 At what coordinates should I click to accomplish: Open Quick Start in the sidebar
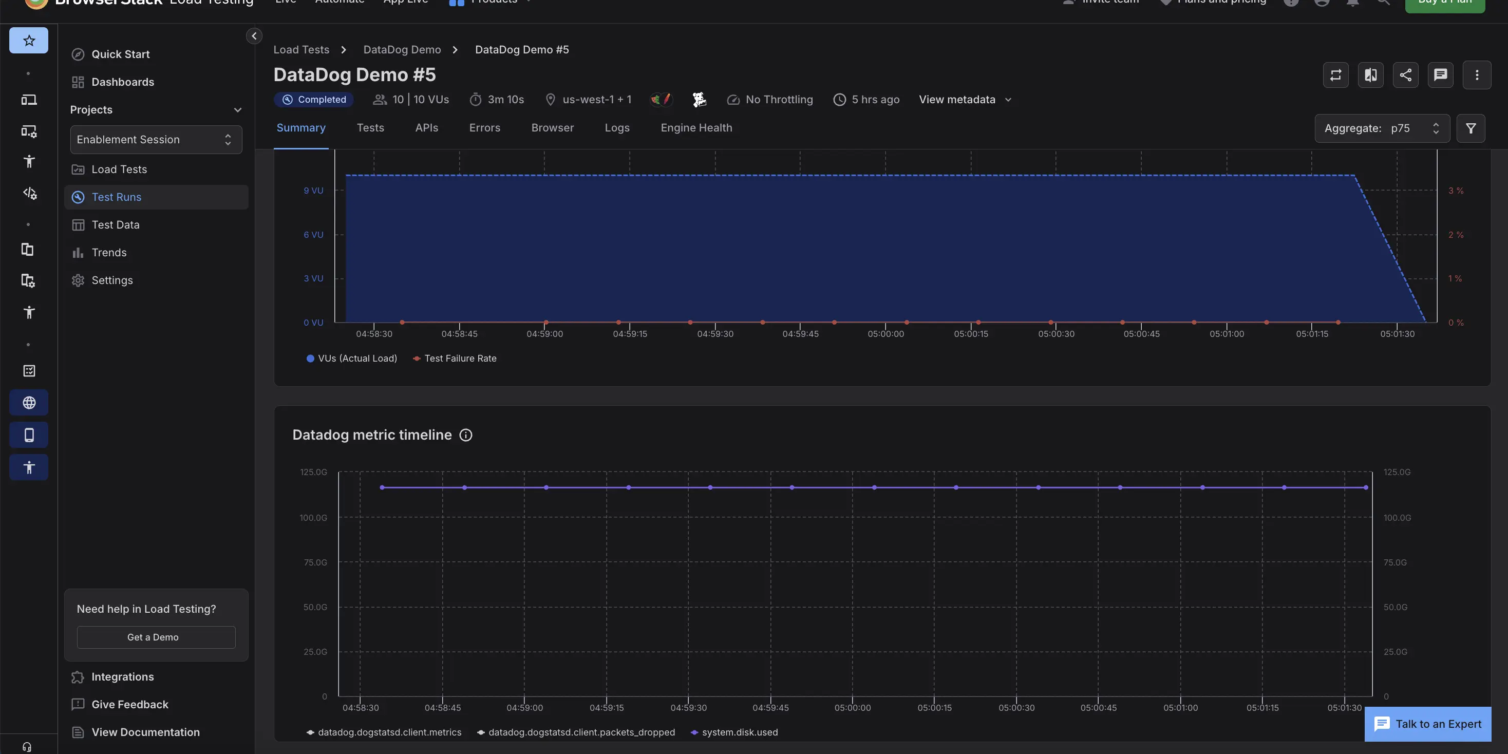click(156, 54)
